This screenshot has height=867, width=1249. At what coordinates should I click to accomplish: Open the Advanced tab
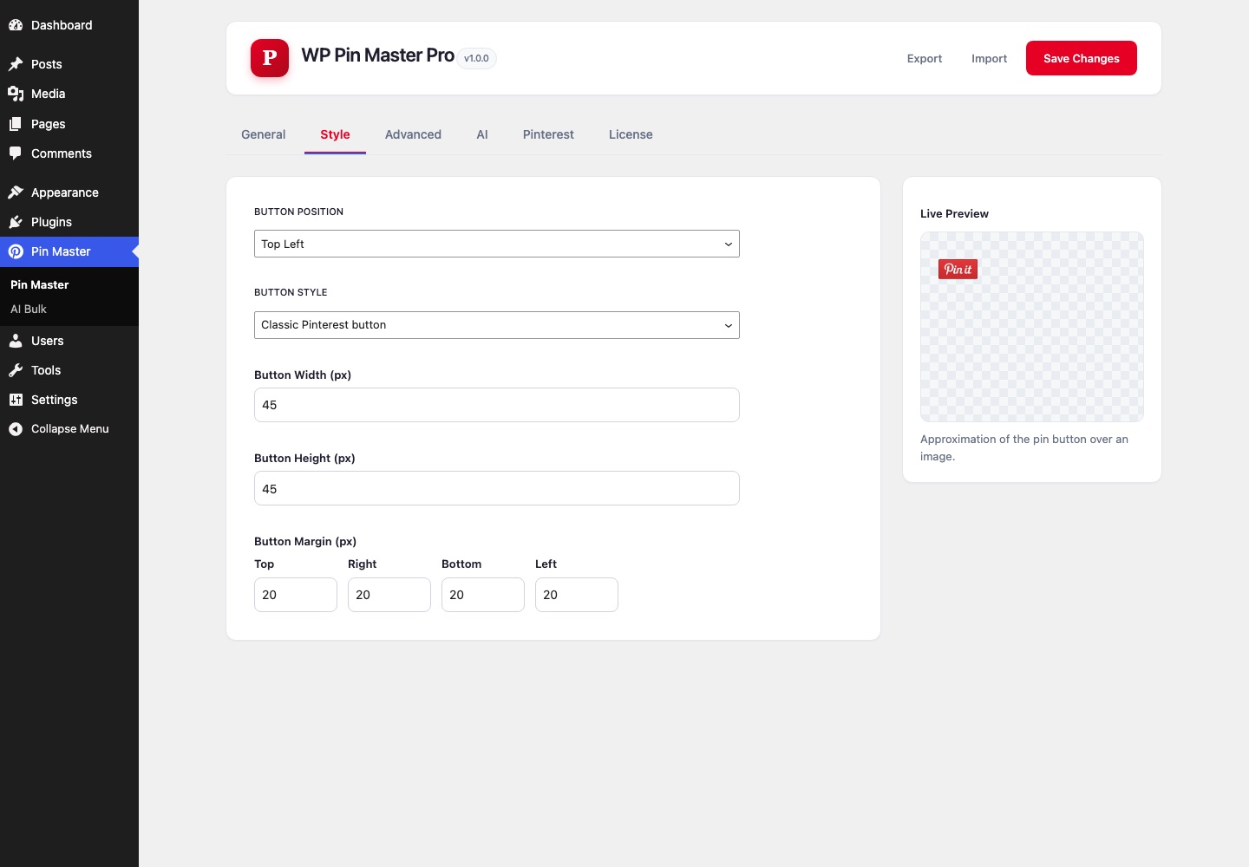click(413, 134)
